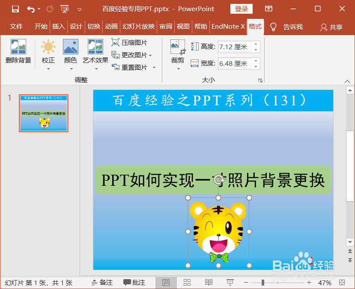Click the Save icon in title bar
355x289 pixels.
coord(15,9)
